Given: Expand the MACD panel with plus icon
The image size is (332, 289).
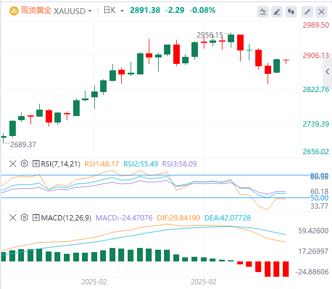Looking at the screenshot, I should [x=36, y=217].
